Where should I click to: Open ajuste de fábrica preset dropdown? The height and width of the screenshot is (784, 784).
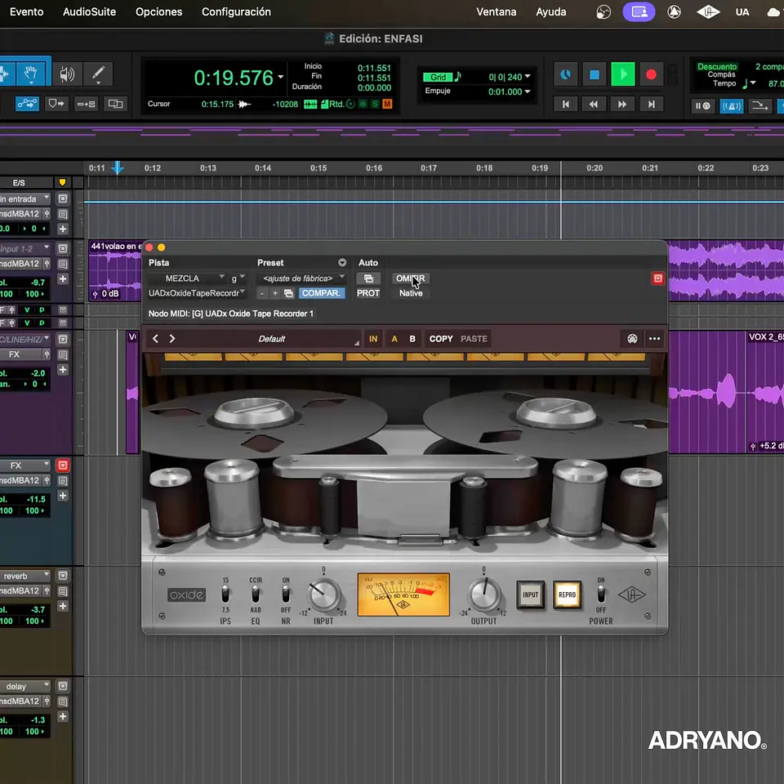(301, 278)
